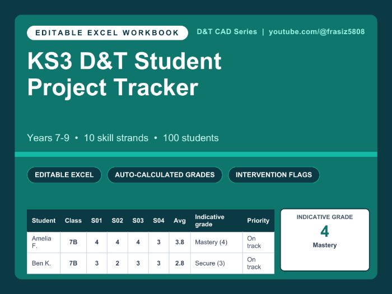Select the Amelia F. student cell

coord(44,242)
